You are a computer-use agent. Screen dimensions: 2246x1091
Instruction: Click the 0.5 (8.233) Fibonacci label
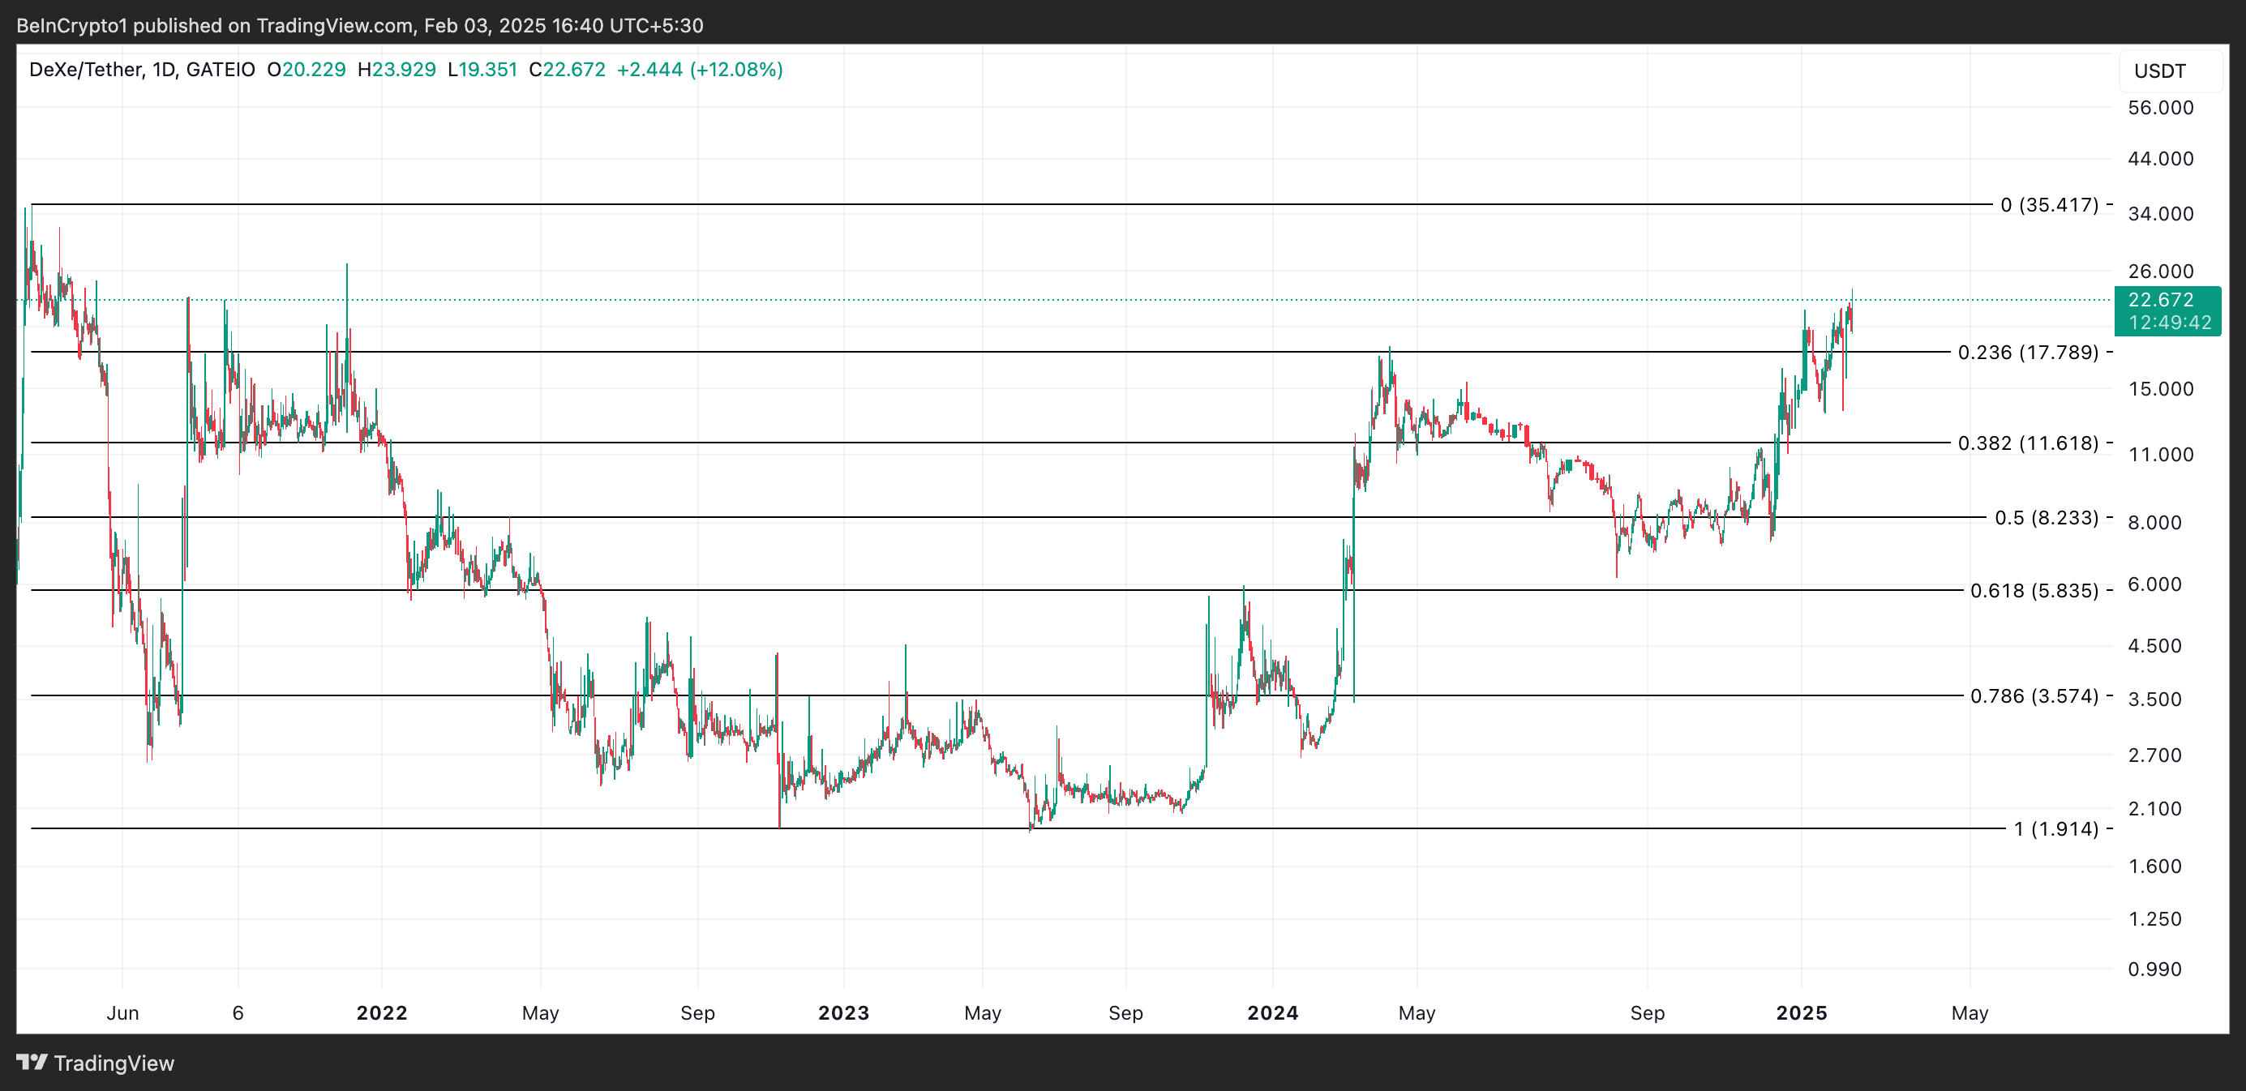click(2047, 518)
